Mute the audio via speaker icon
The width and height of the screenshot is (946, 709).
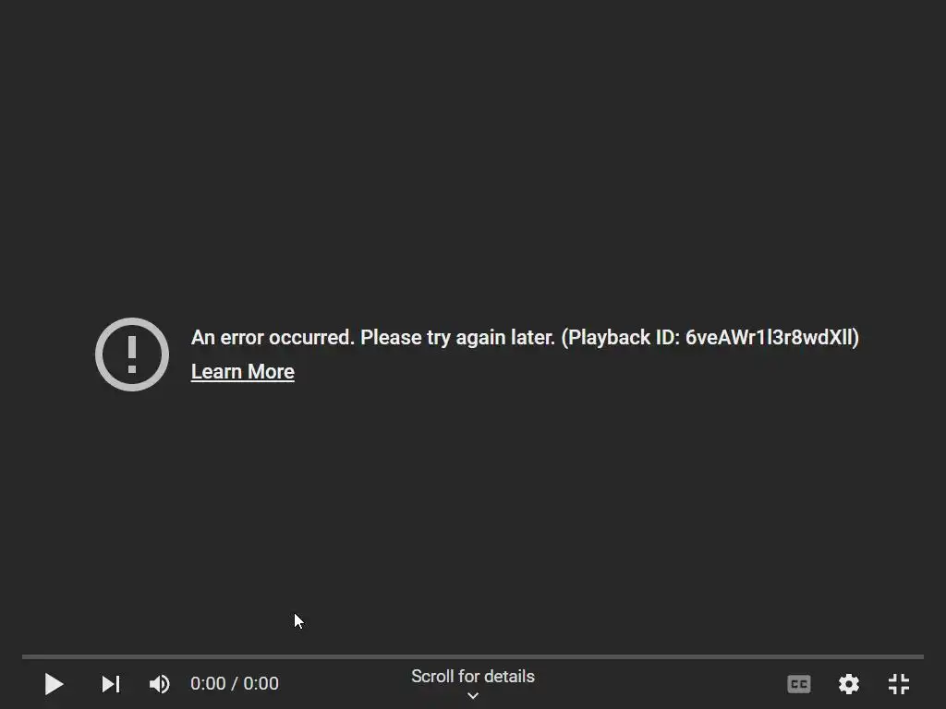pyautogui.click(x=160, y=684)
